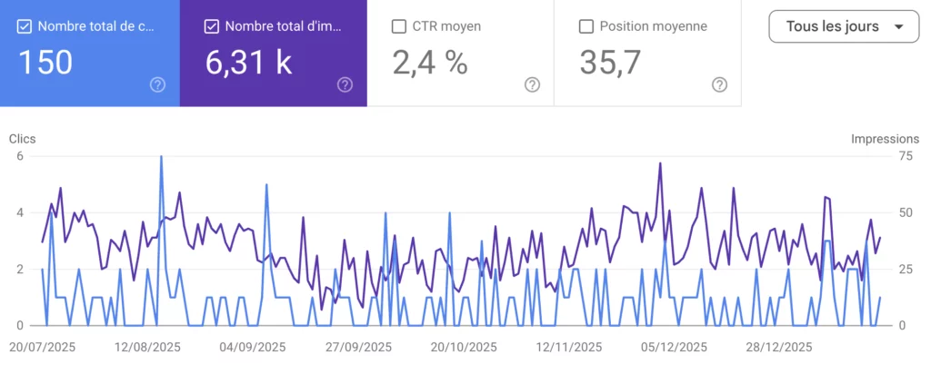
Task: Click the 20/07/2025 date label
Action: 42,348
